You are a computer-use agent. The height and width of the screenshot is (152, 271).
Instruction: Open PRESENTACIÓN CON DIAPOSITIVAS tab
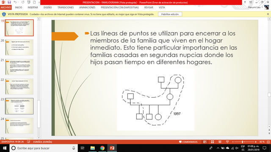pyautogui.click(x=120, y=8)
